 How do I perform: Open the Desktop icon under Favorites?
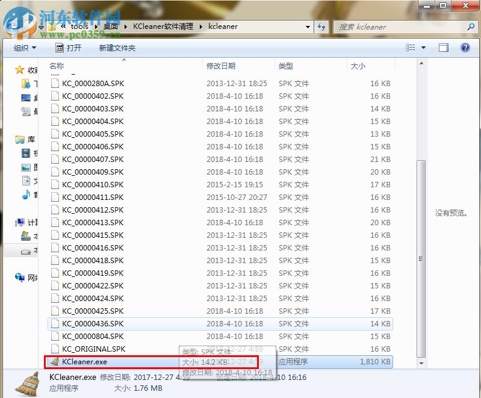26,98
